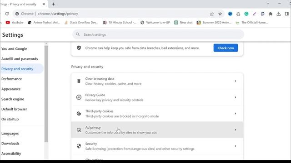Open the Ad privacy row
Viewport: 291px width, 163px height.
[x=157, y=130]
